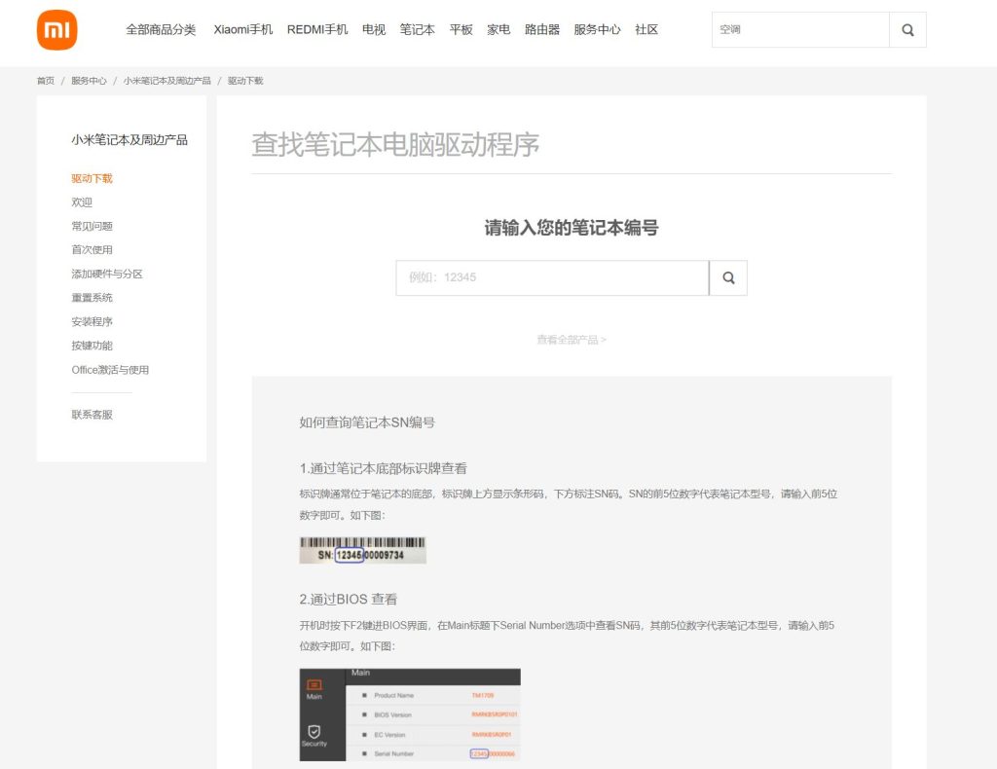Select 平板 in top navigation
This screenshot has width=997, height=769.
461,30
